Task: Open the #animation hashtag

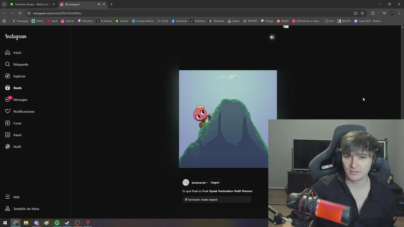Action: [x=226, y=191]
